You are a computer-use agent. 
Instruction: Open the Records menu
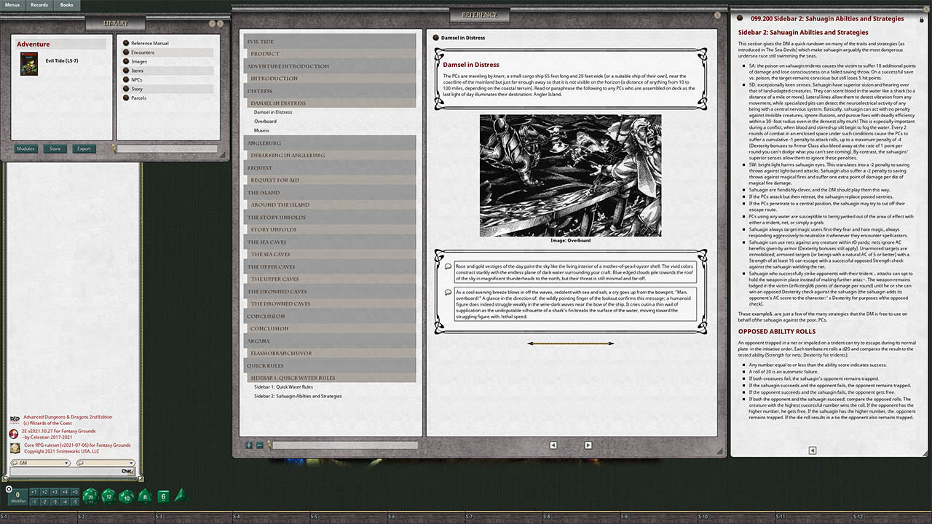pos(39,5)
